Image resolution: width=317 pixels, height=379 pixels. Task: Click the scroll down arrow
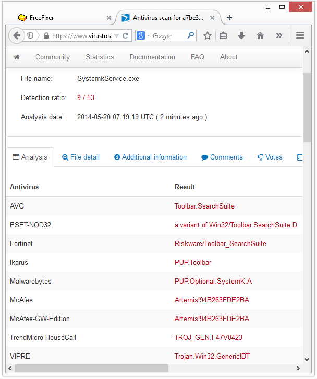click(x=307, y=360)
